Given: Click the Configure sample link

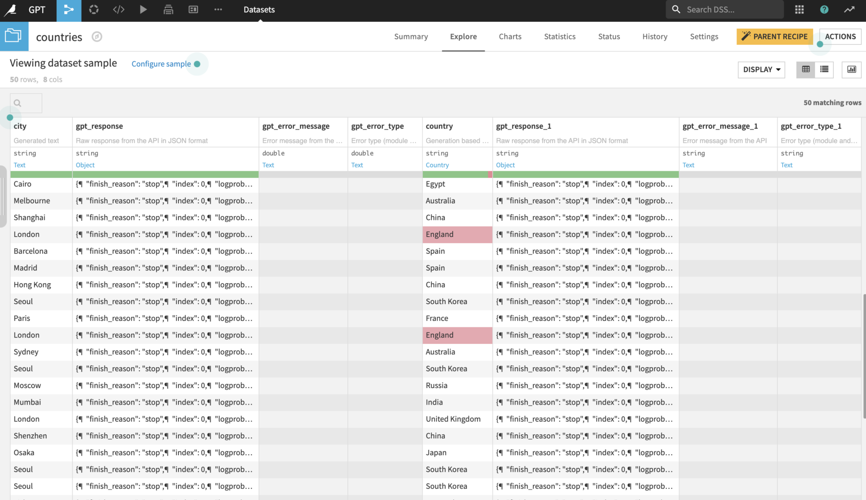Looking at the screenshot, I should point(161,63).
